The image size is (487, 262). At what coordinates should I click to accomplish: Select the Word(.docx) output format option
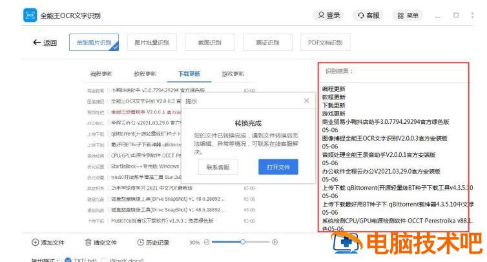tap(122, 260)
